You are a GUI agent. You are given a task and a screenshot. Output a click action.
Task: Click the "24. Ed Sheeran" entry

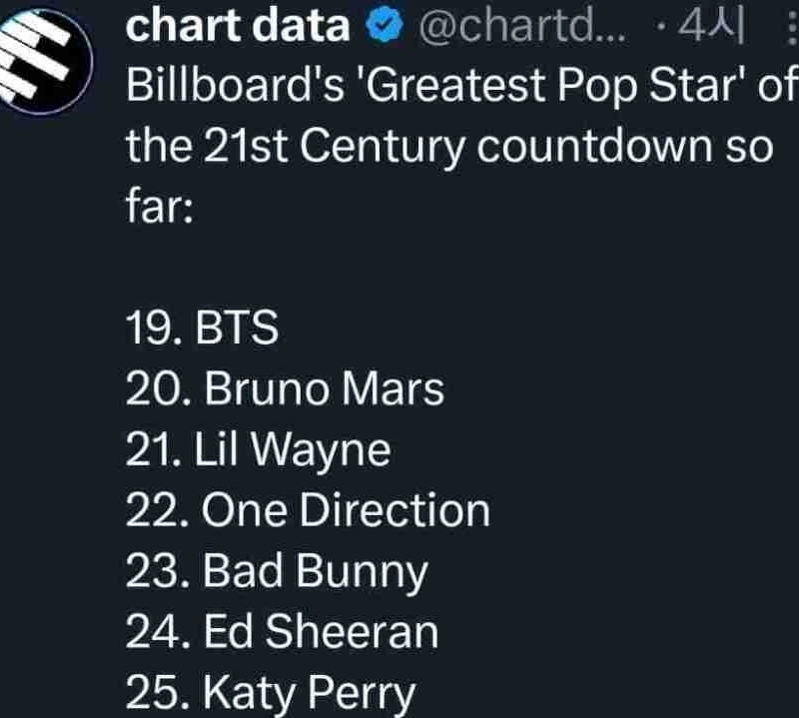282,632
